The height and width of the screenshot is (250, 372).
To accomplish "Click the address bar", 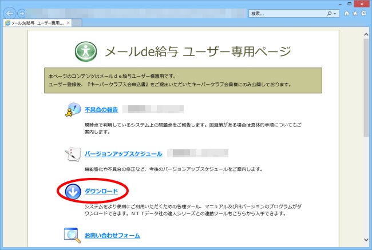I will pos(136,14).
